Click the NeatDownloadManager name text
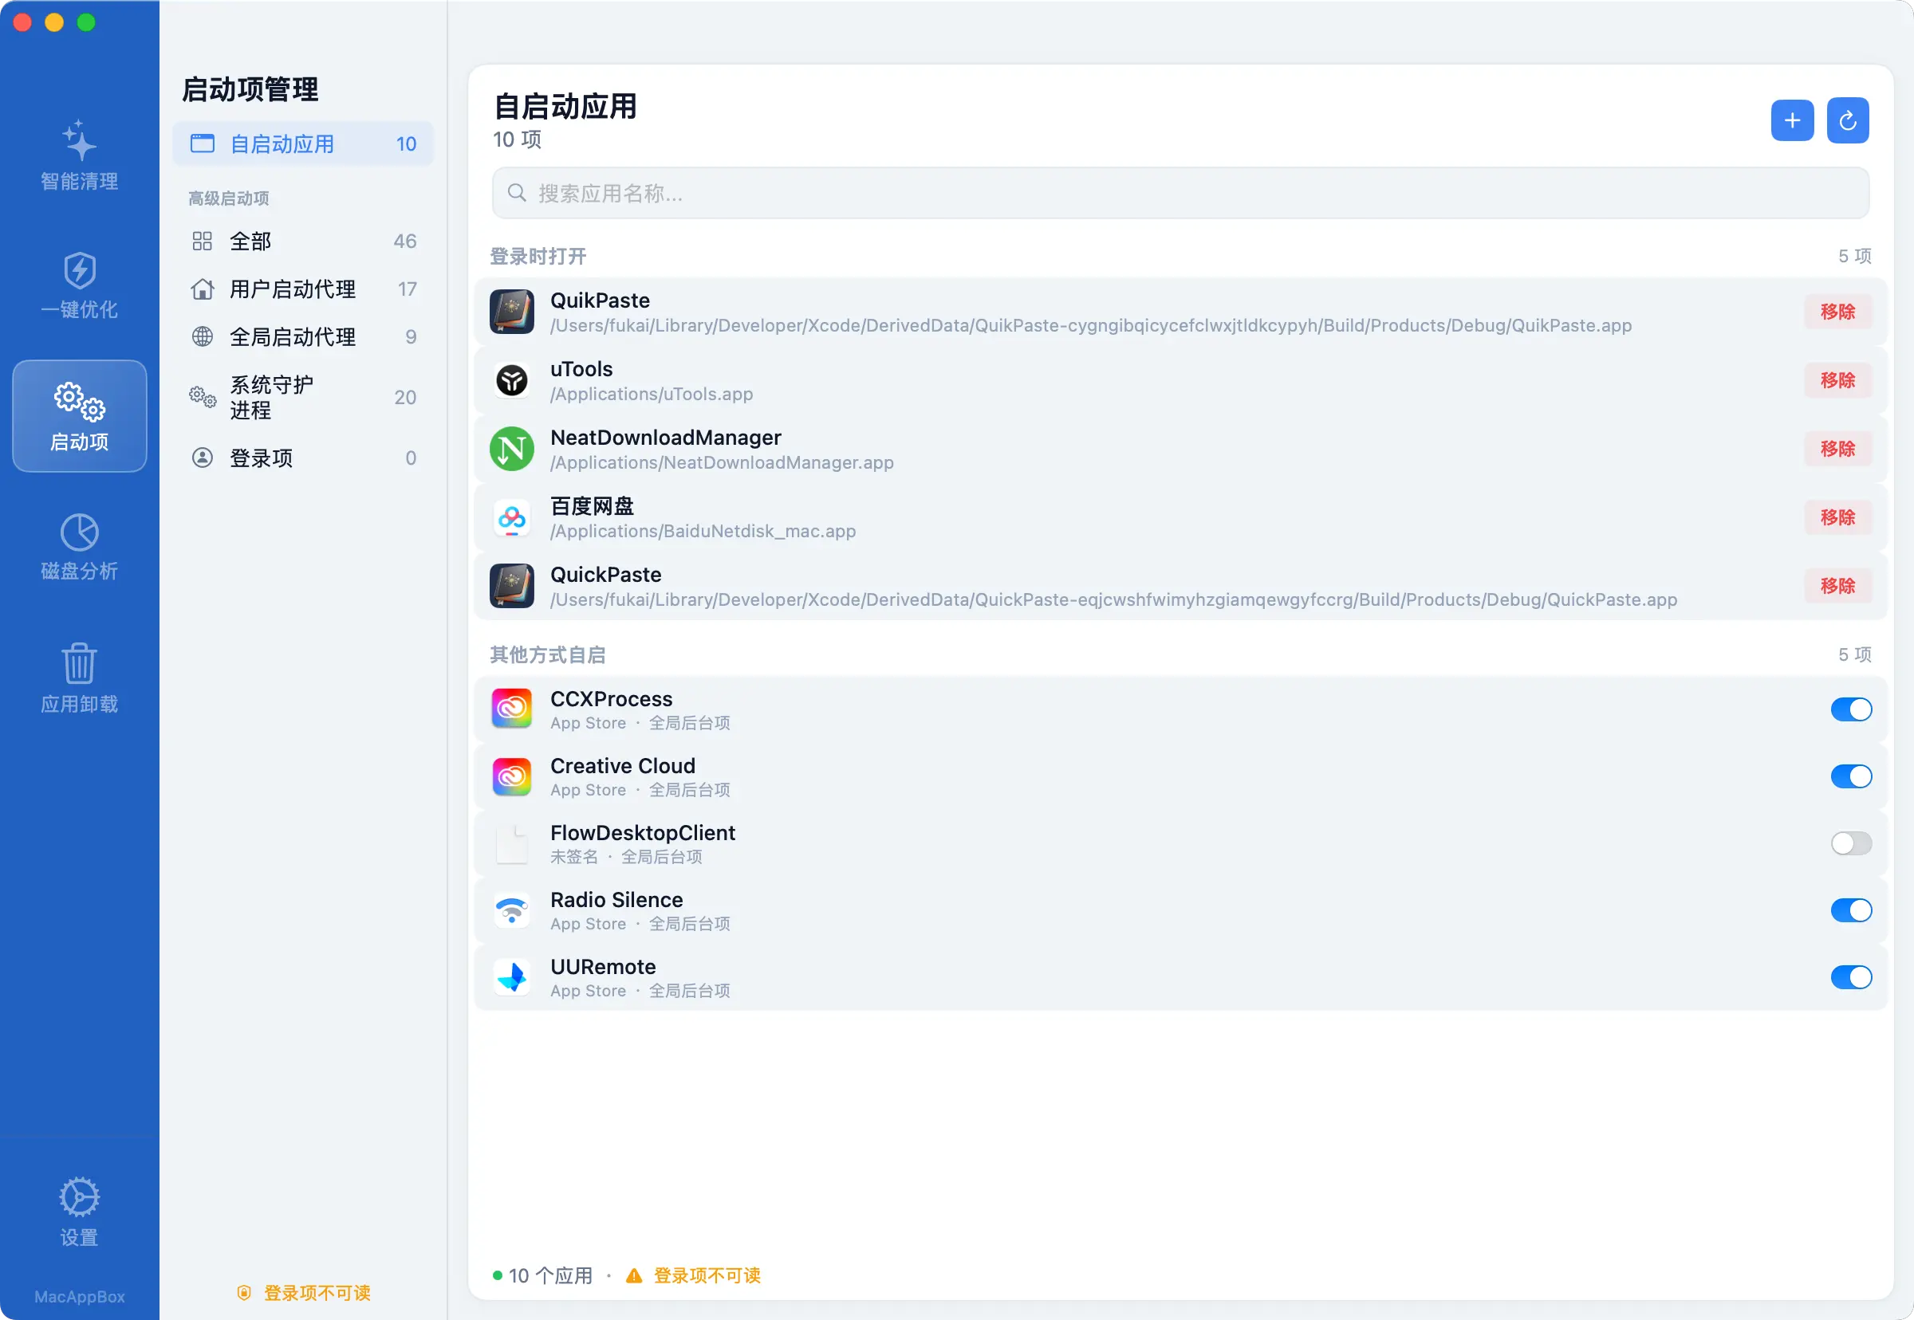The height and width of the screenshot is (1320, 1914). tap(665, 438)
